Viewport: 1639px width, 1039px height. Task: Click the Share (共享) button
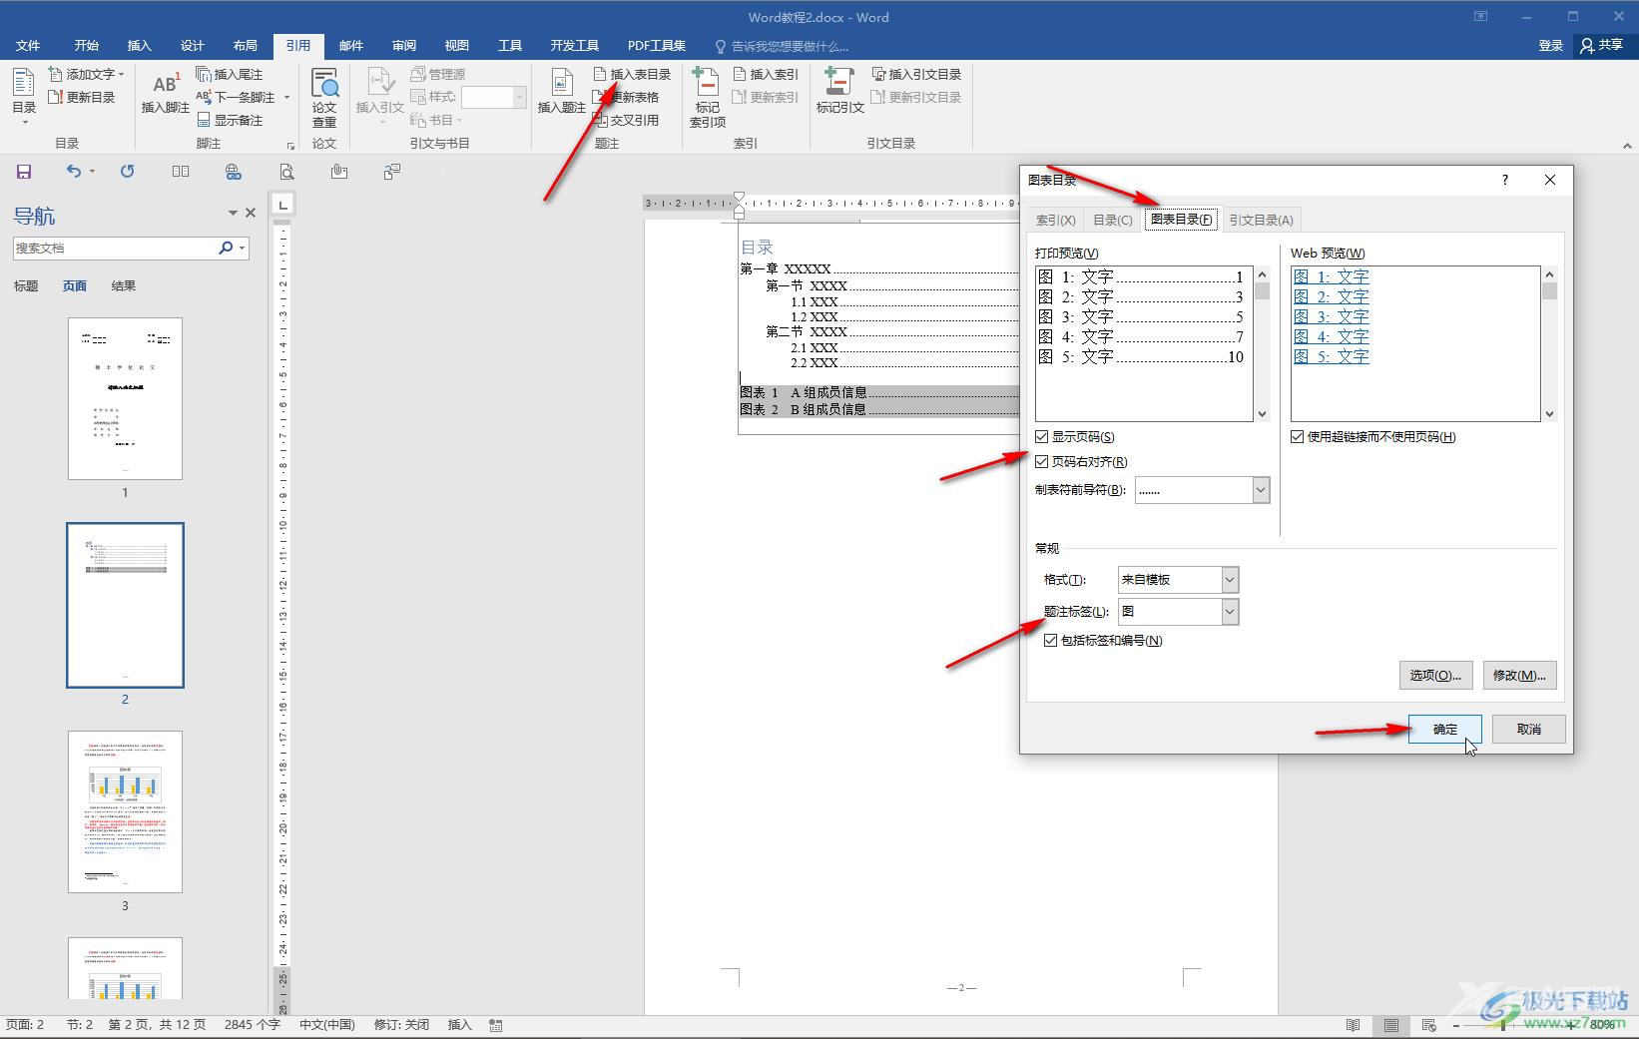pyautogui.click(x=1602, y=45)
